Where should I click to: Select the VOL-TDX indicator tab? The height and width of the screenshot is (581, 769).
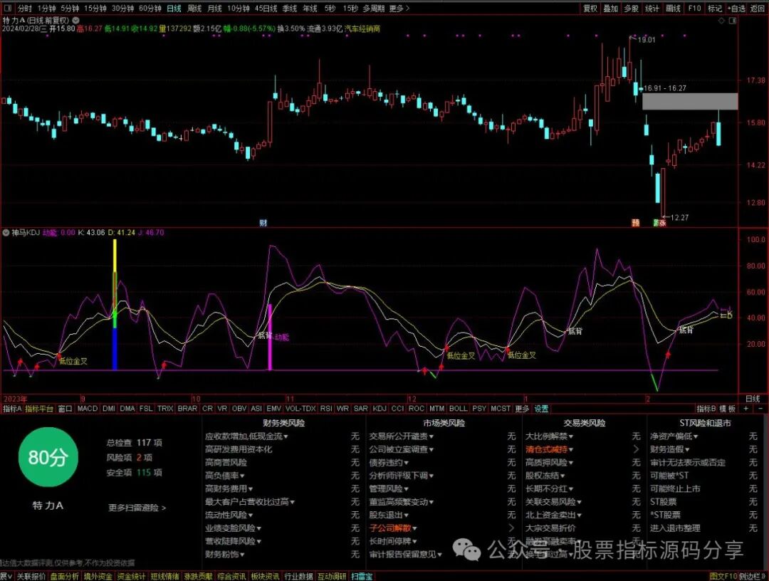300,409
